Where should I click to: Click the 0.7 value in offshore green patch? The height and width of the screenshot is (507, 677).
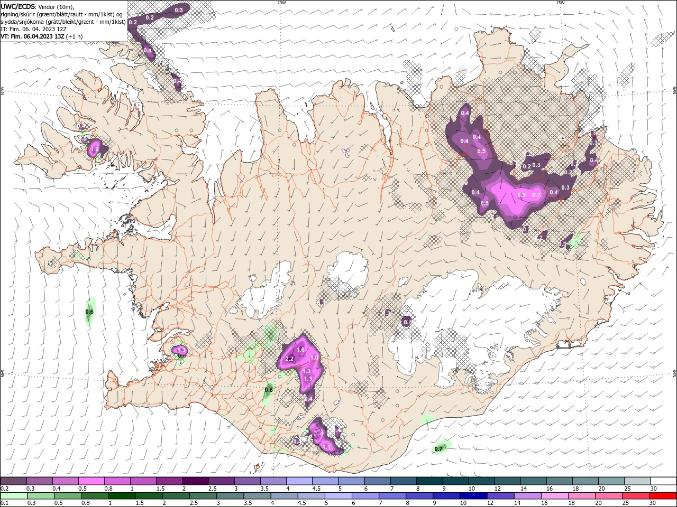click(438, 449)
